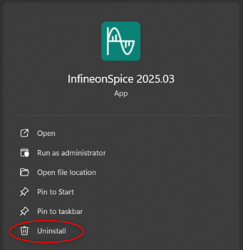Click the shield window icon for administrator
The width and height of the screenshot is (243, 250).
click(x=24, y=153)
